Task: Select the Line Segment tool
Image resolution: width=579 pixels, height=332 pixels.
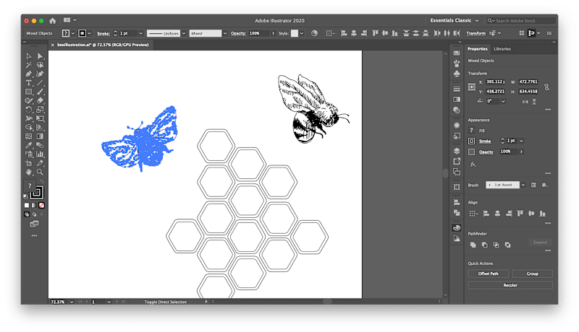Action: pos(41,83)
